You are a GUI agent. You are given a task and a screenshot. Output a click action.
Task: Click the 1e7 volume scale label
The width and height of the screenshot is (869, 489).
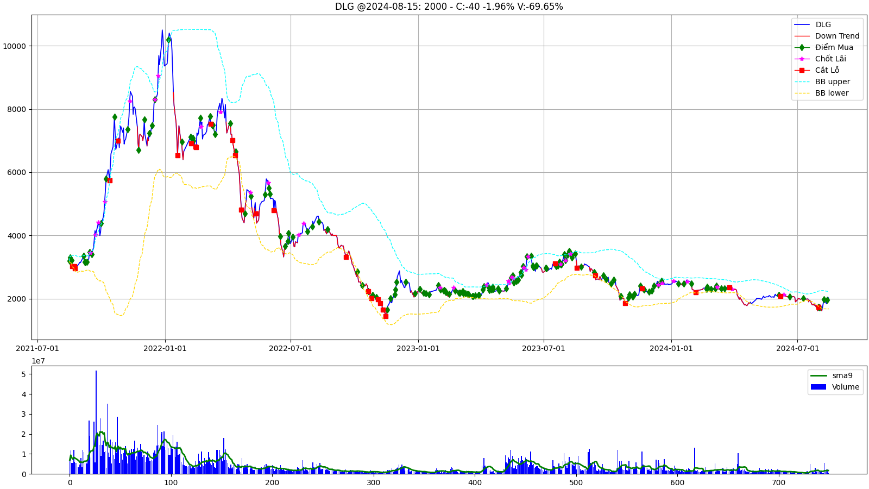pyautogui.click(x=38, y=361)
